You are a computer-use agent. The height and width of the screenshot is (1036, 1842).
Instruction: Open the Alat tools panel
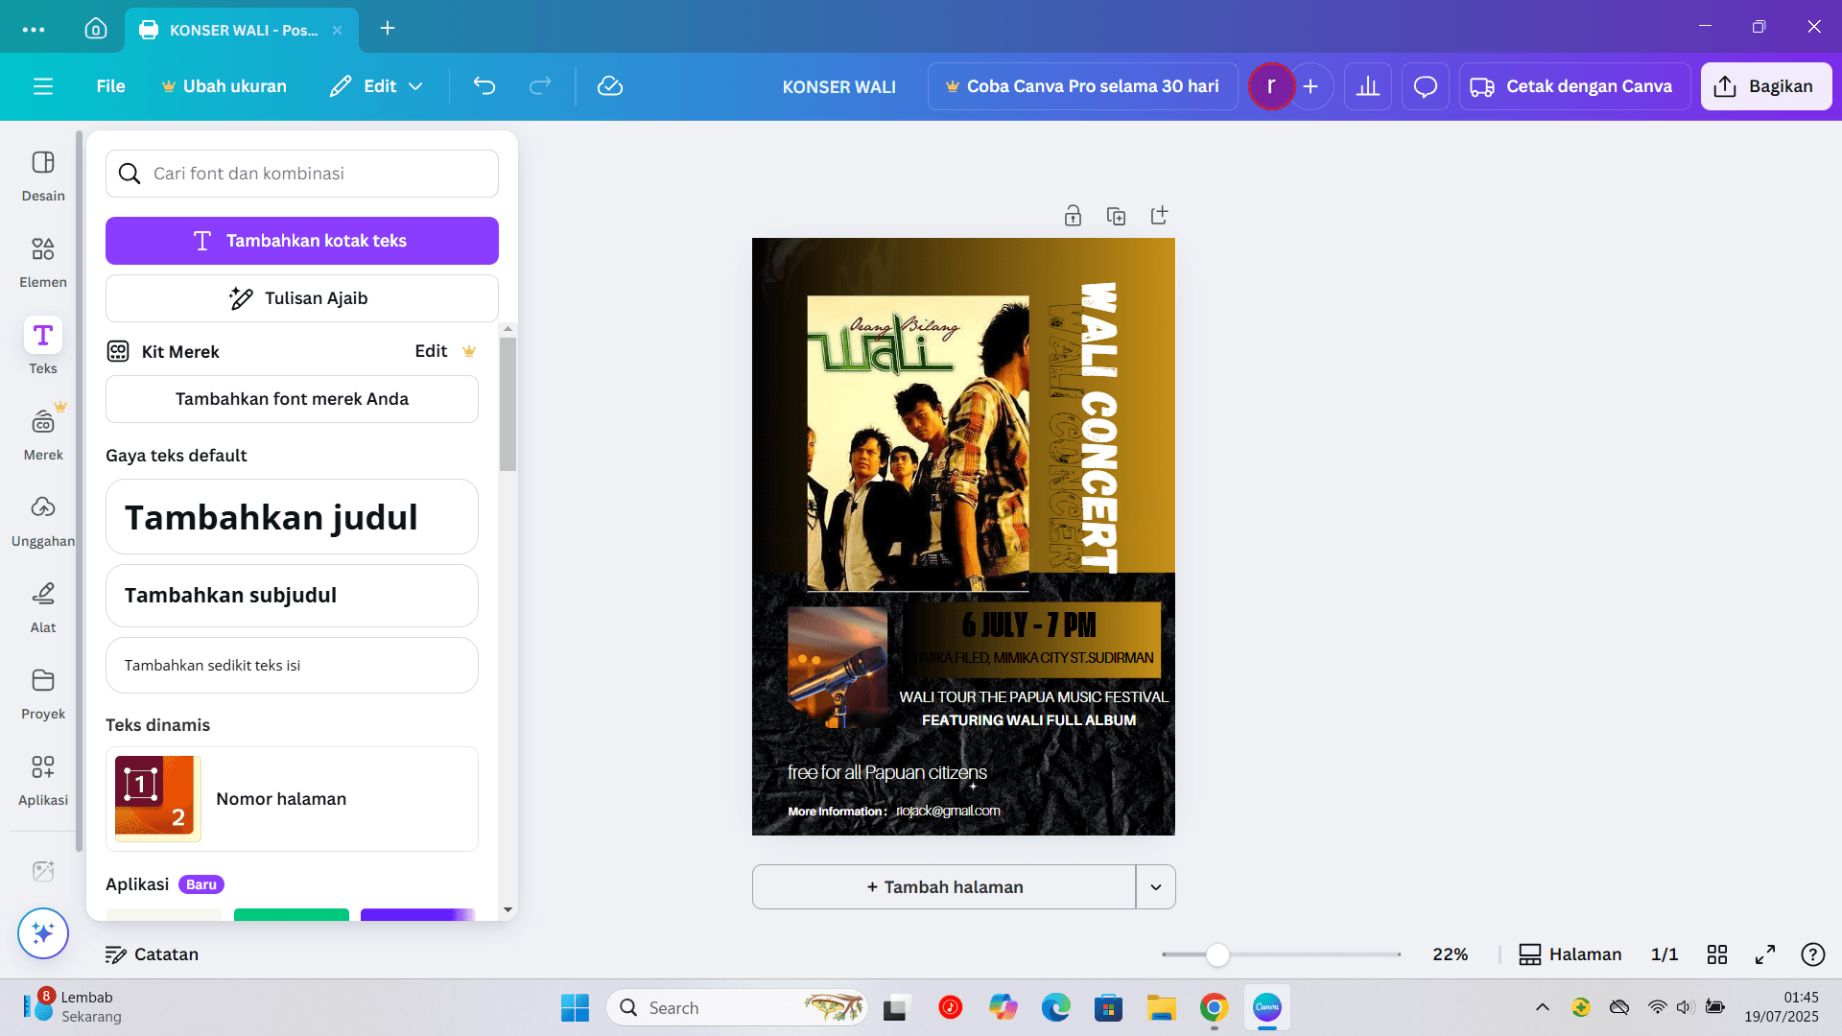coord(43,608)
